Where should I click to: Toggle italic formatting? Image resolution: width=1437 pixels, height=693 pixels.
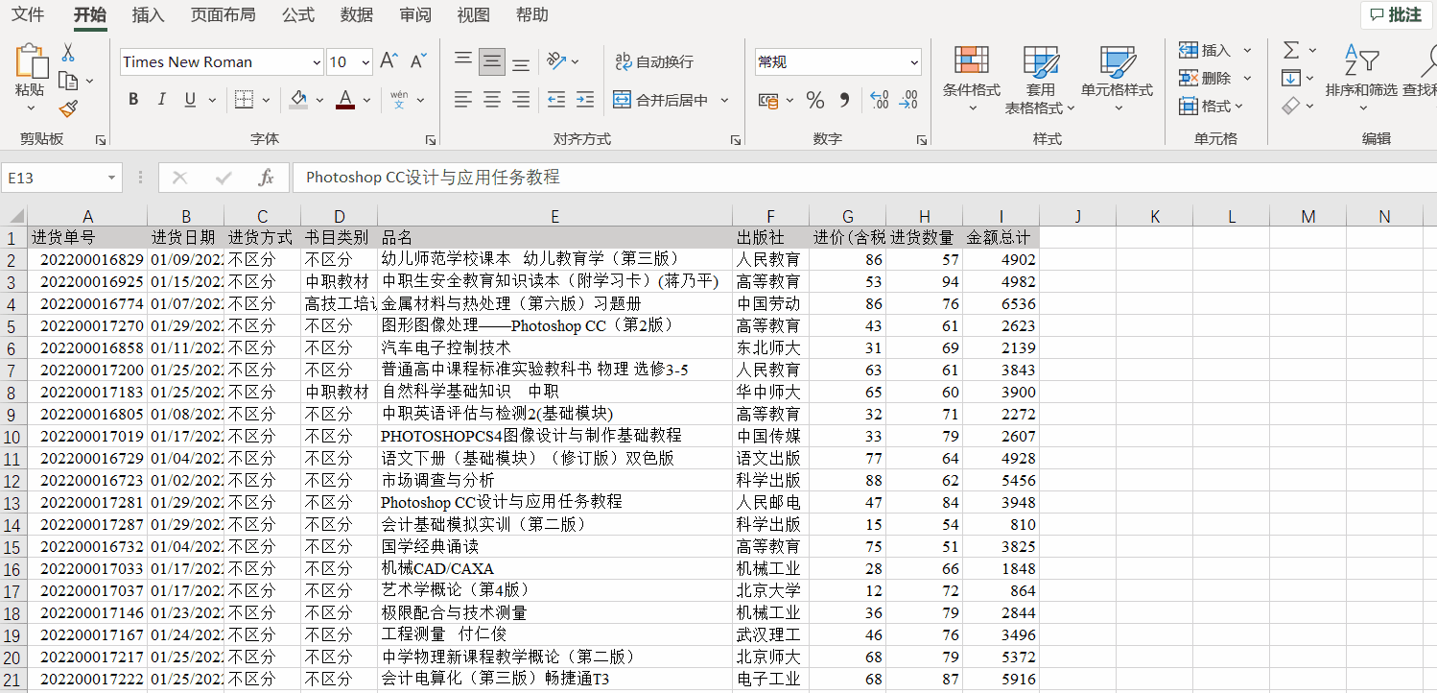160,99
